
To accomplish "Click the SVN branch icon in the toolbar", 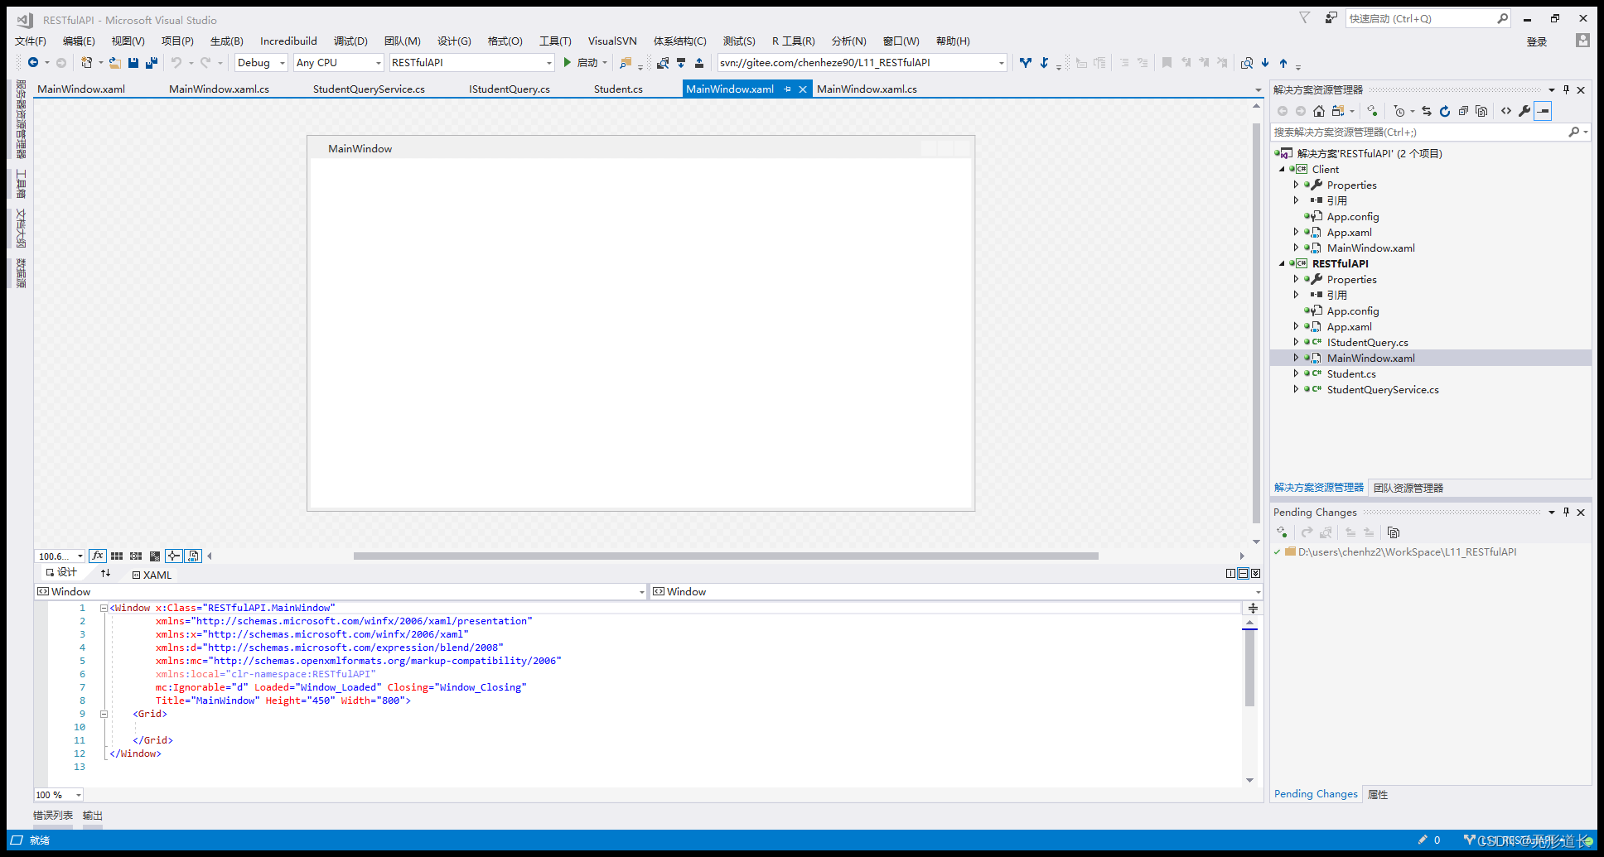I will (1026, 62).
